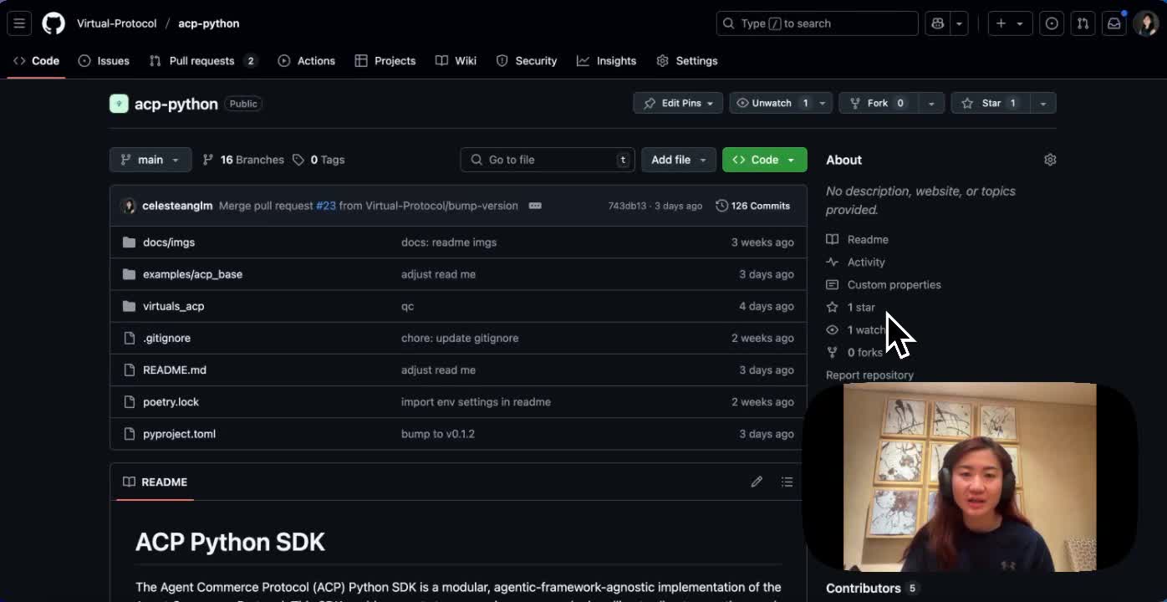The height and width of the screenshot is (602, 1167).
Task: View the 16 Branches link
Action: (x=243, y=160)
